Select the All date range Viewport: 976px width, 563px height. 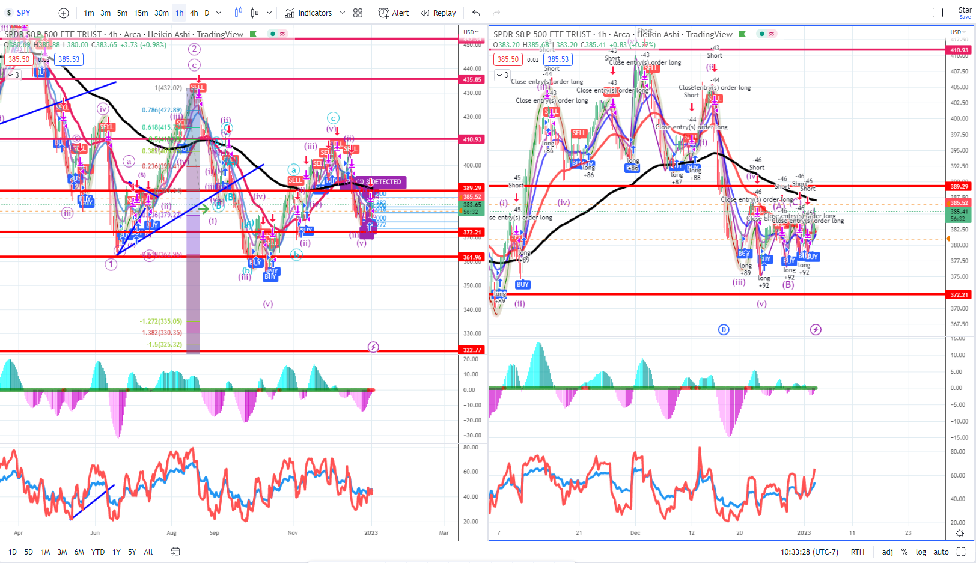pos(148,552)
